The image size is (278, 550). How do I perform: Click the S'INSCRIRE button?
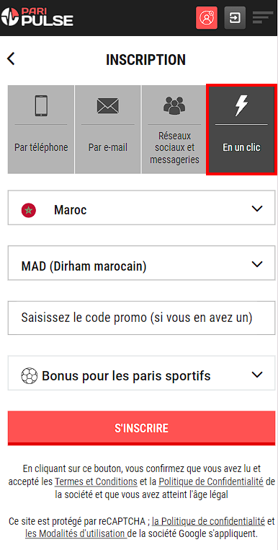point(141,428)
